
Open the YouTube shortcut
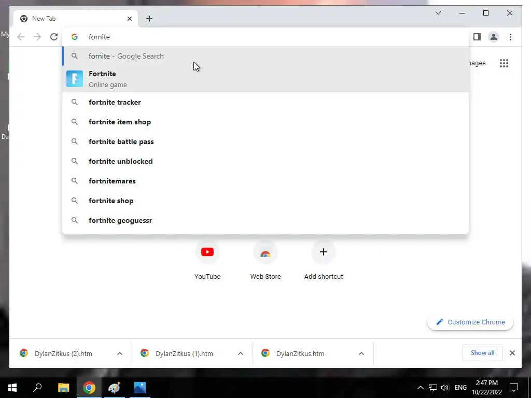[207, 261]
